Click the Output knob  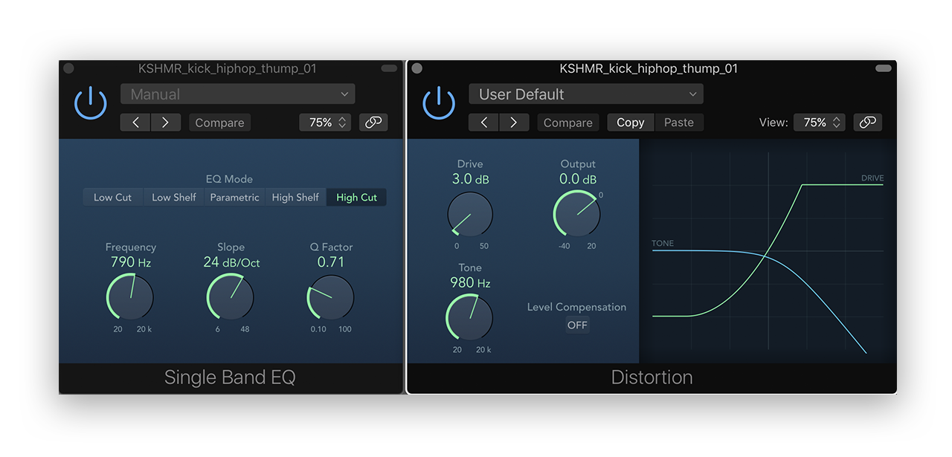coord(577,214)
